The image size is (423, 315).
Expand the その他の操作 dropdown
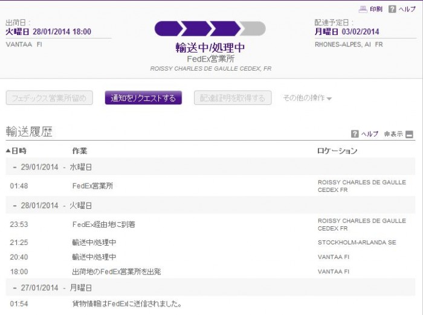point(307,98)
